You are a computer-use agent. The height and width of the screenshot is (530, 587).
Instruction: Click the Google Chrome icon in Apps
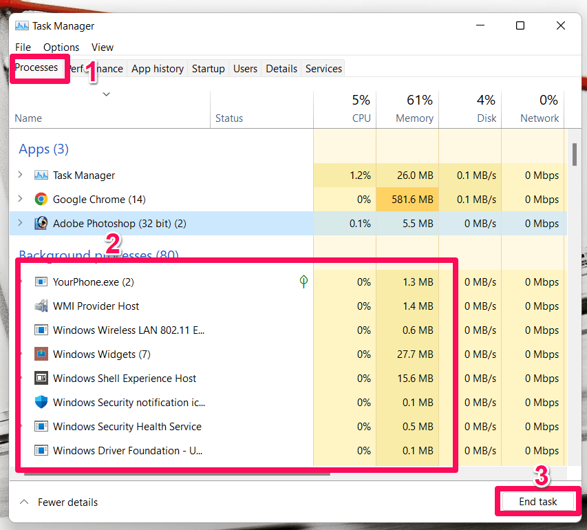pos(41,200)
